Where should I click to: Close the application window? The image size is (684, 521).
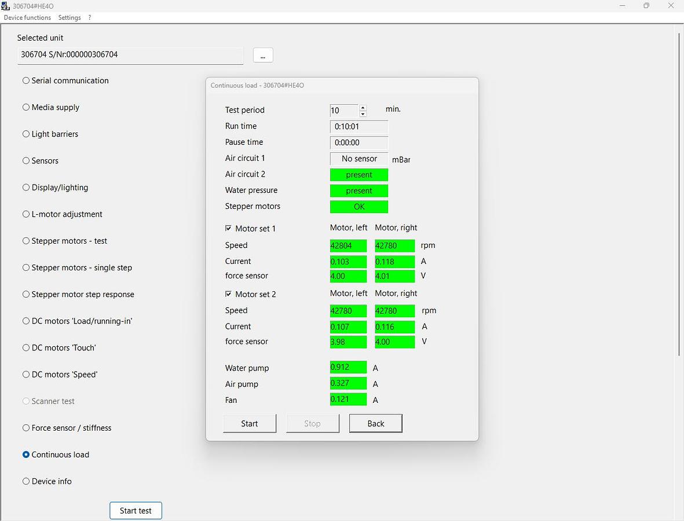coord(671,6)
